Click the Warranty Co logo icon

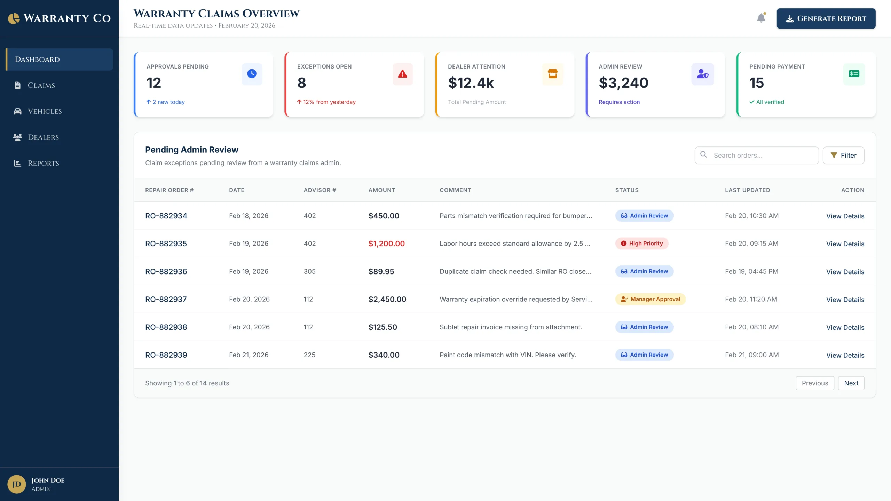click(x=14, y=18)
